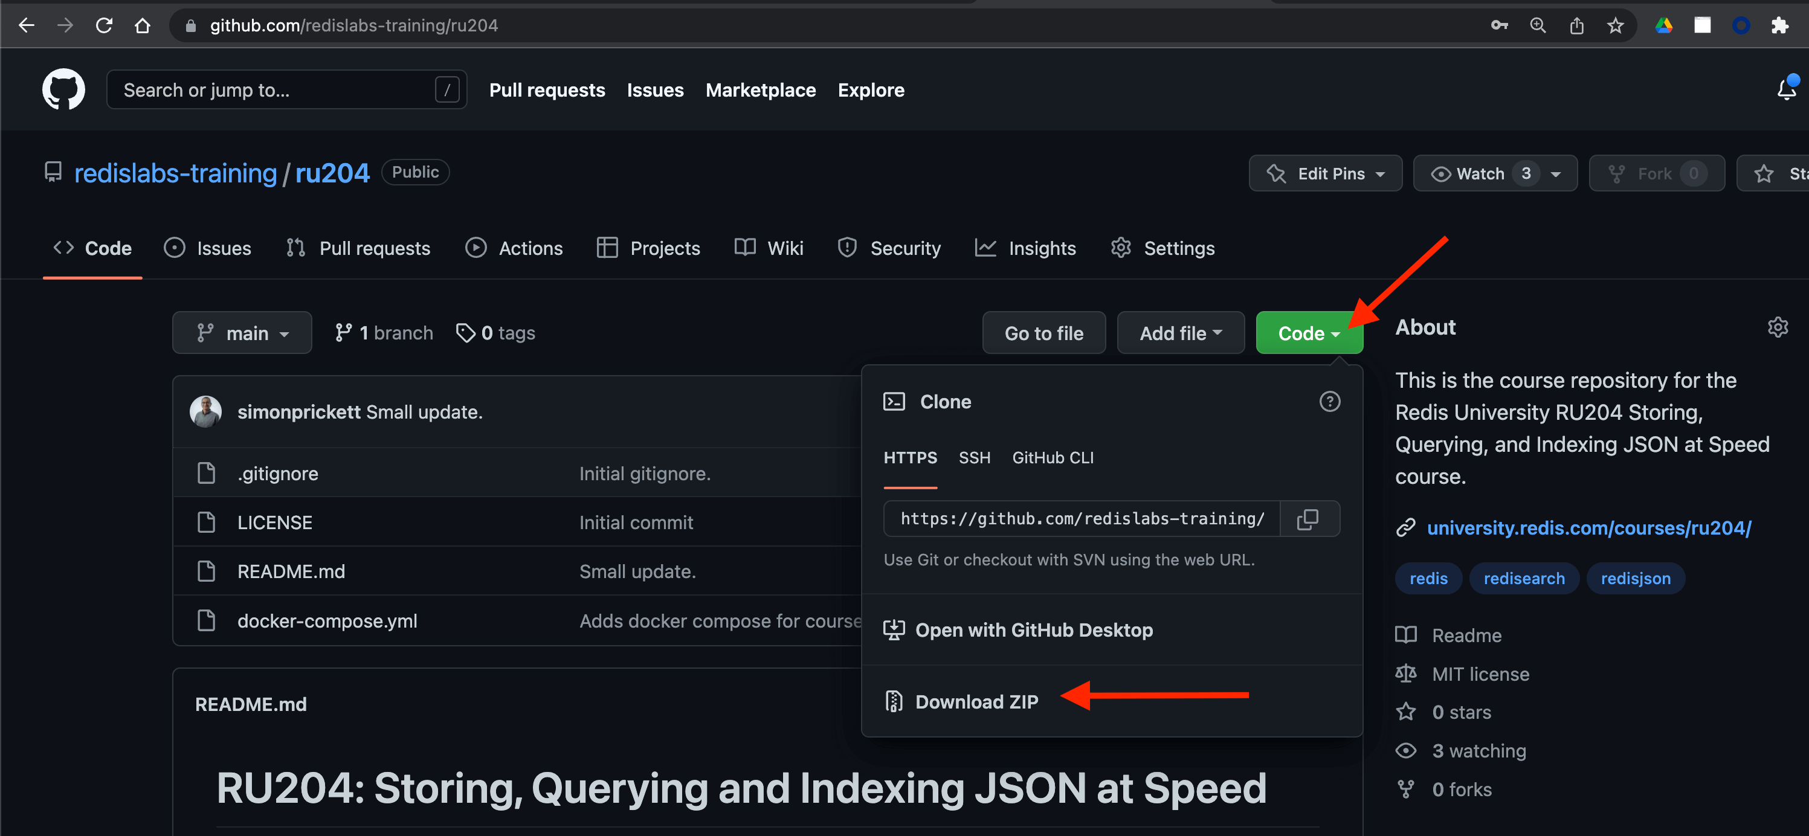Copy the HTTPS clone URL

point(1308,519)
